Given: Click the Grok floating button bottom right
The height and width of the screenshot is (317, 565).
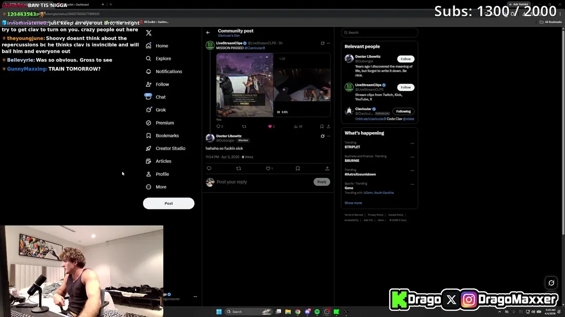Looking at the screenshot, I should tap(551, 283).
